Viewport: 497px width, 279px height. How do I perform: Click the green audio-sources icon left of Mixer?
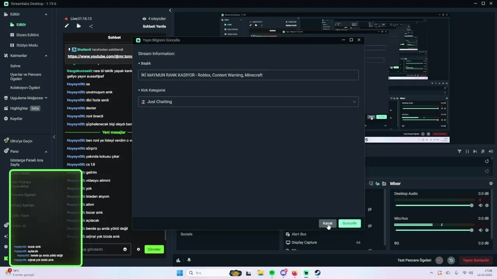click(377, 184)
